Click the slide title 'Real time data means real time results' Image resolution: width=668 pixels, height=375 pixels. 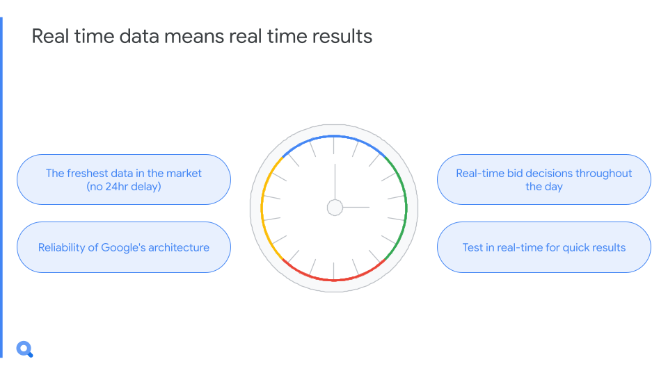click(x=202, y=36)
